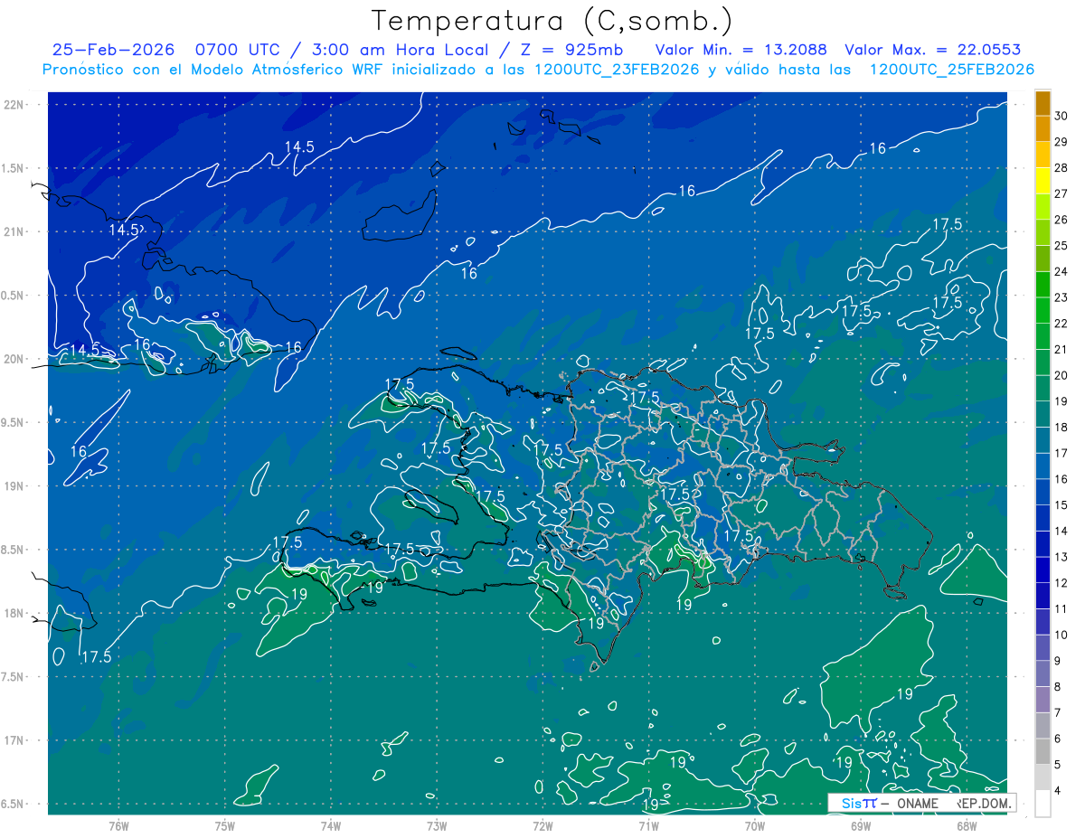This screenshot has height=838, width=1085.
Task: Click the "Valor Max. = 22.0553" value
Action: [x=933, y=50]
